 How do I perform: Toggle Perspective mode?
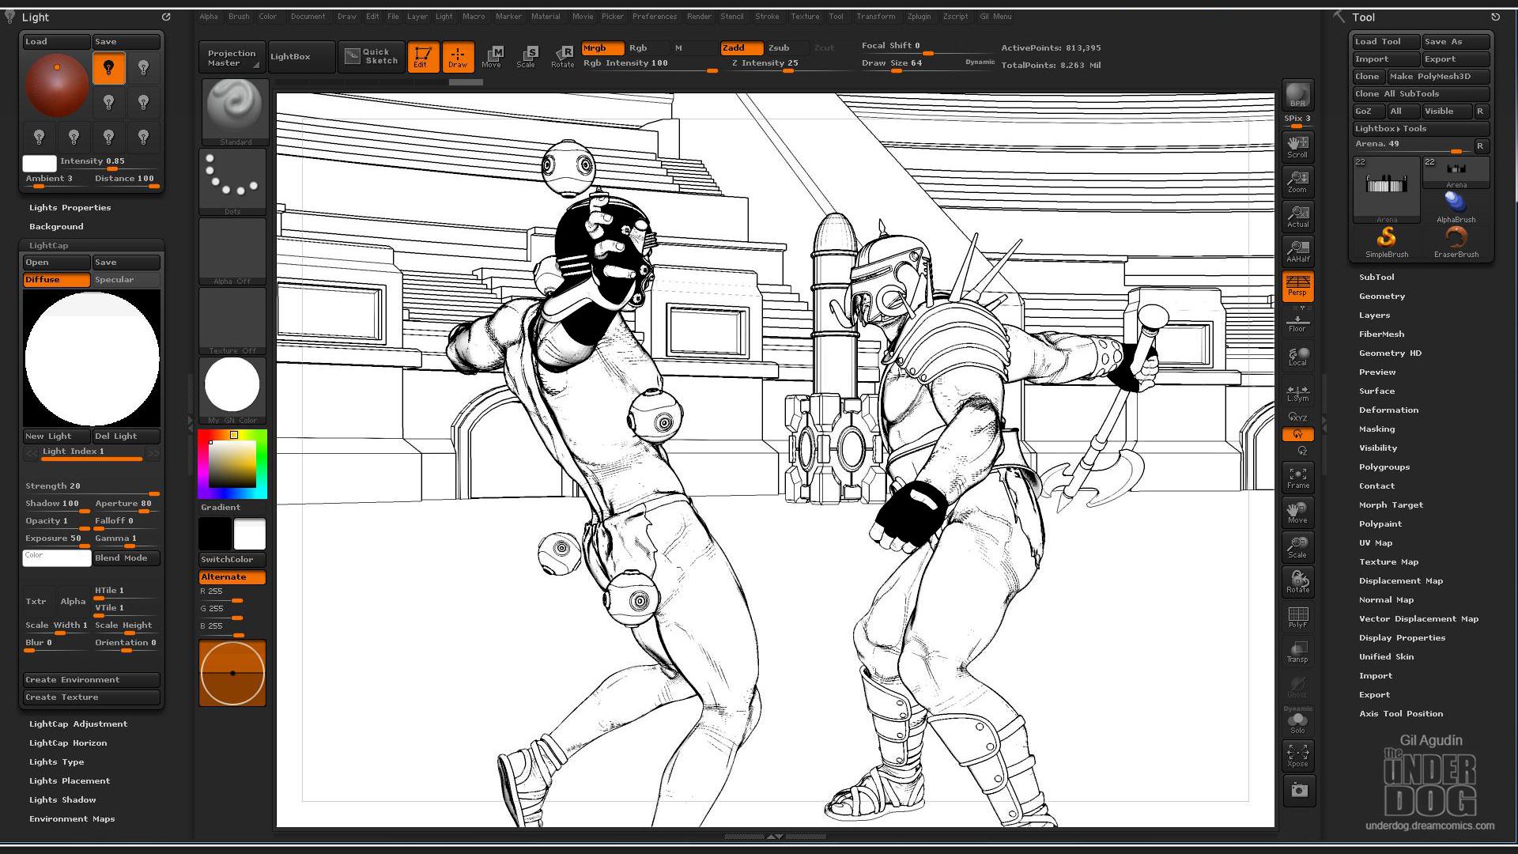click(1297, 285)
